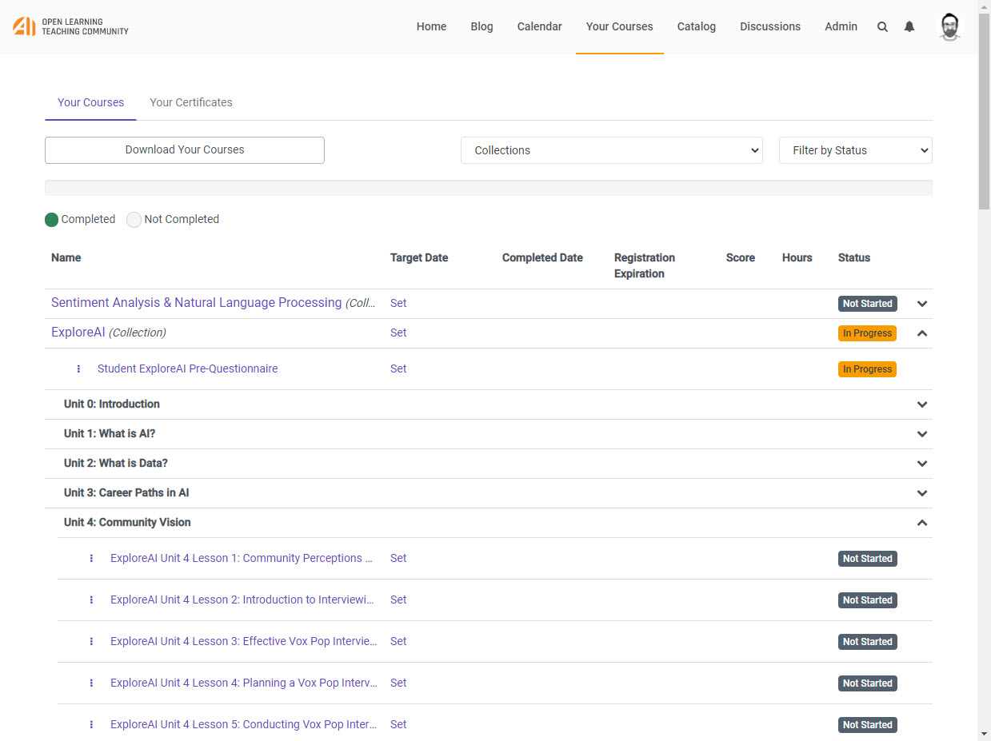The width and height of the screenshot is (991, 741).
Task: Set target date for Unit 4 Lesson 3
Action: (x=398, y=641)
